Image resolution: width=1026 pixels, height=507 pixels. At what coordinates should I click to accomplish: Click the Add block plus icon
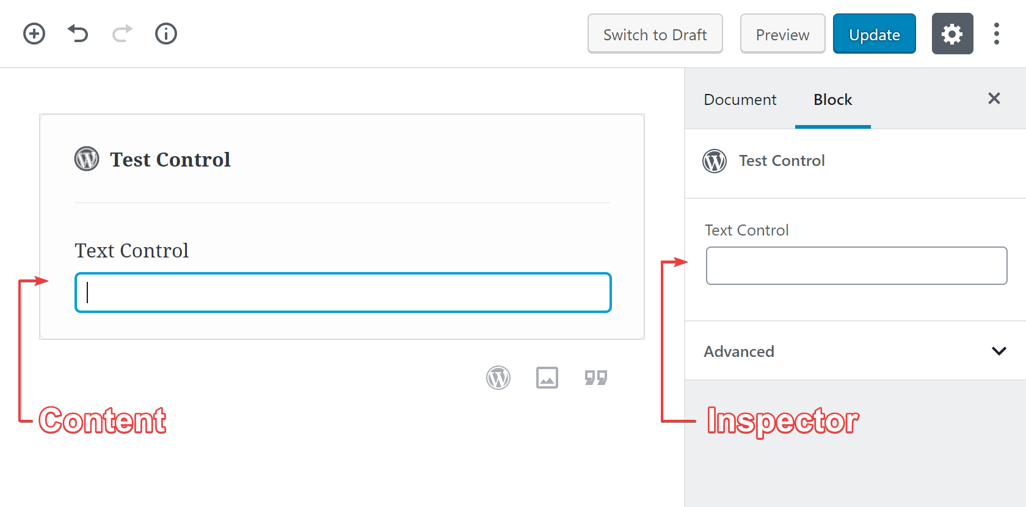tap(34, 34)
